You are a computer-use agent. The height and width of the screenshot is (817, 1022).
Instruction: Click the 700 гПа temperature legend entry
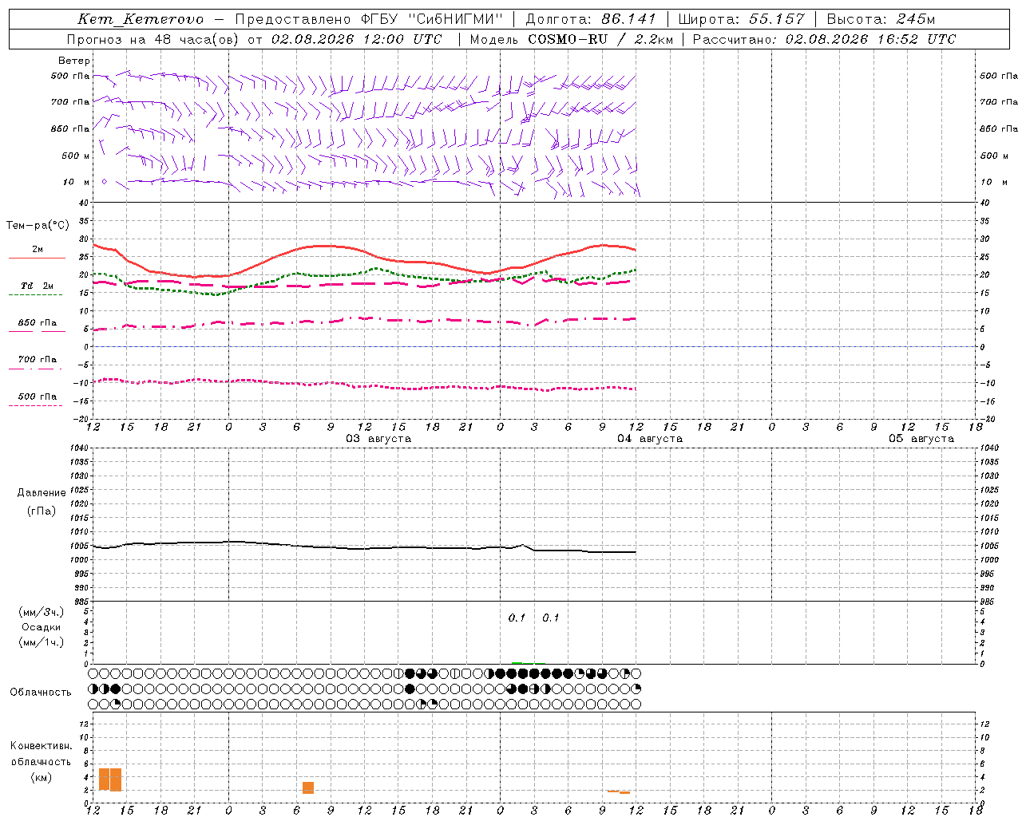pos(37,360)
